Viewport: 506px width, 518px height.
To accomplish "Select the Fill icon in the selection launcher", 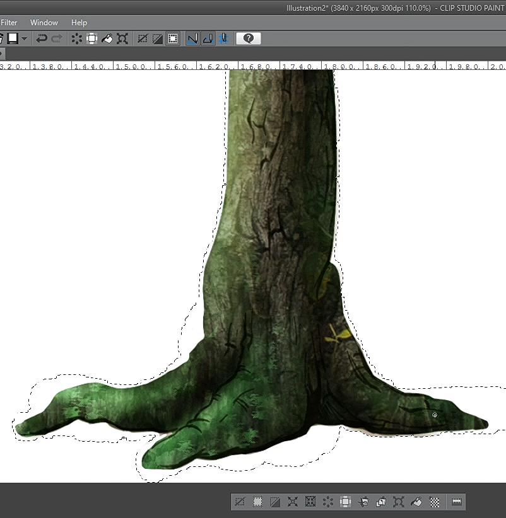I will 416,502.
